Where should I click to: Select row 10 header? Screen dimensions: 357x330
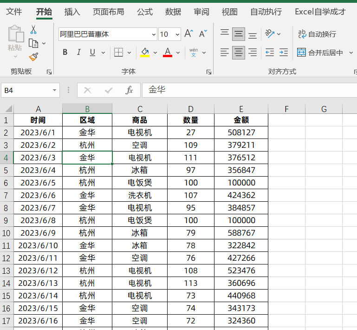[6, 233]
